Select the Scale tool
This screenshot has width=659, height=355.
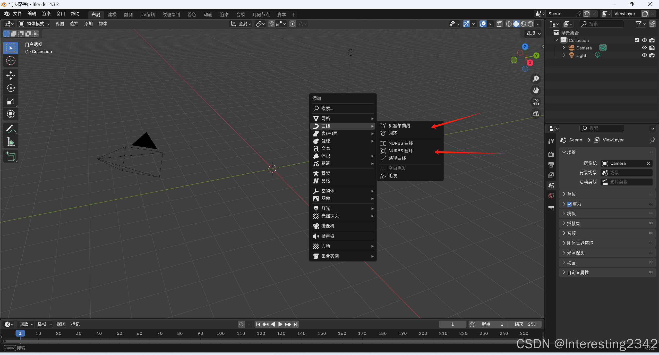tap(11, 101)
